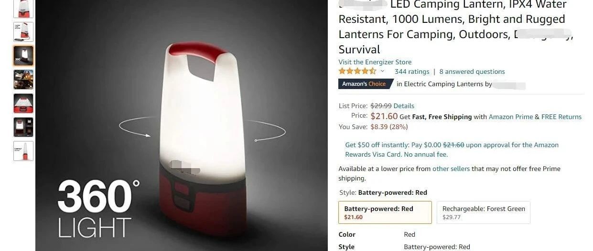Viewport: 593px width, 251px height.
Task: Choose Battery-powered: Red style option
Action: [x=385, y=212]
